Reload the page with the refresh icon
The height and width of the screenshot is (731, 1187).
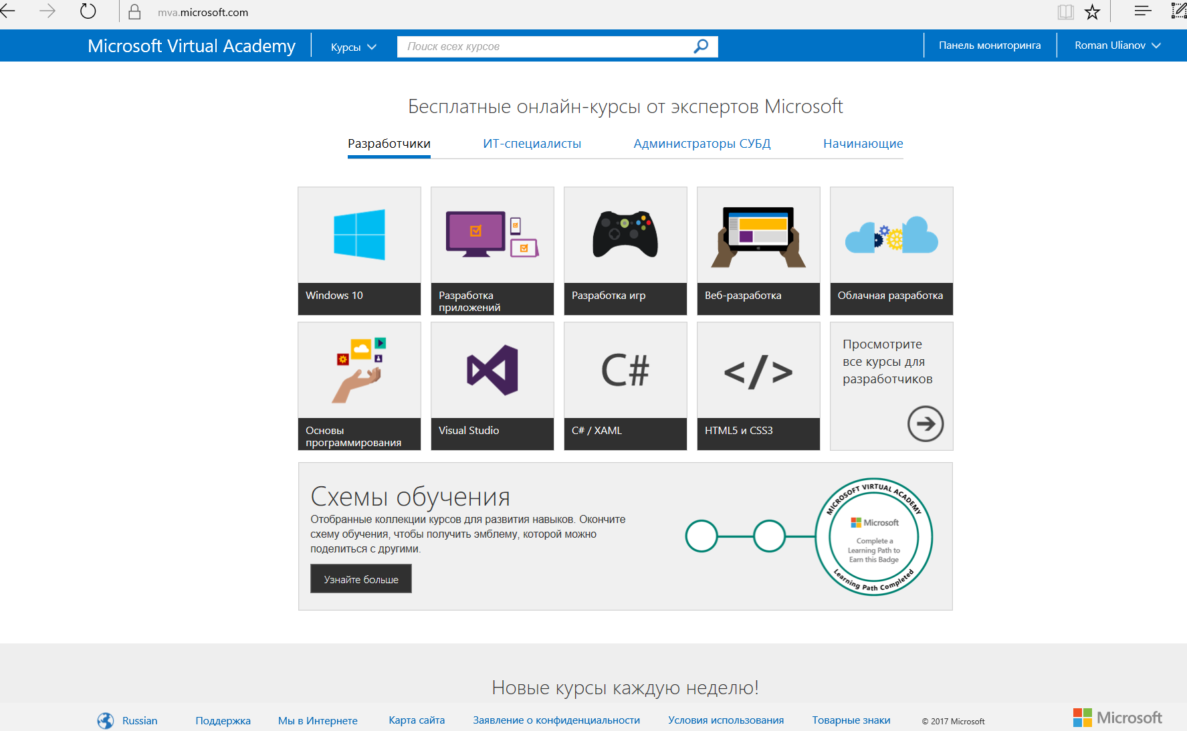(x=88, y=11)
